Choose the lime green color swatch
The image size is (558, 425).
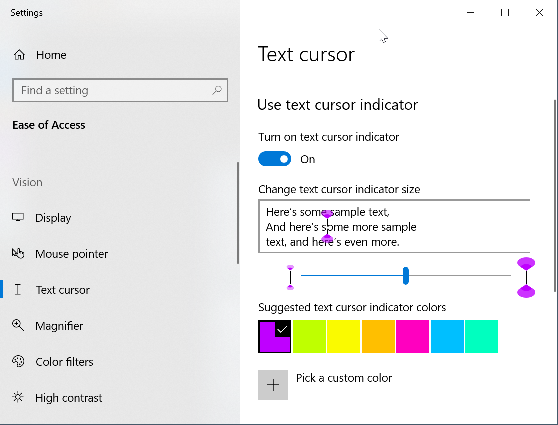pos(309,337)
